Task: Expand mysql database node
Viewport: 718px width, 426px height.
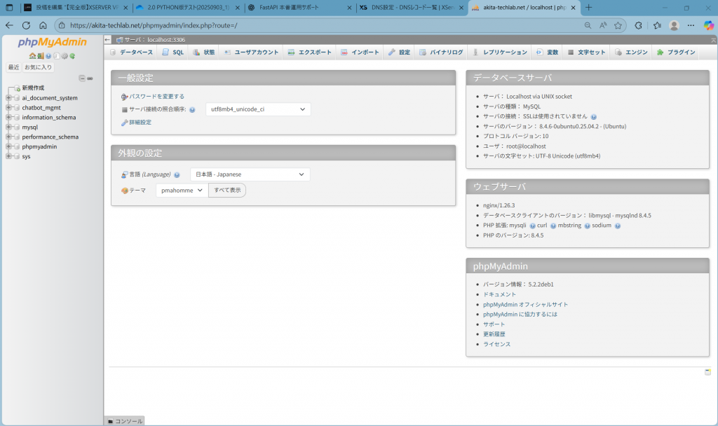Action: click(x=8, y=127)
